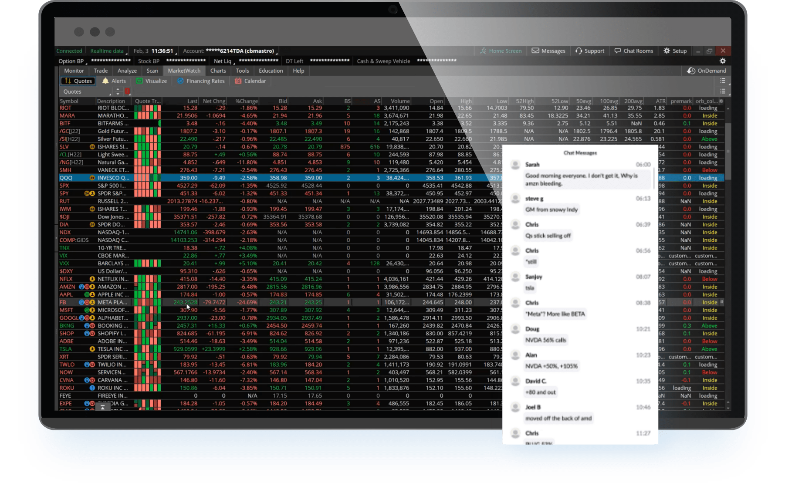Open the red symbol link color selector
Viewport: 785px width, 500px height.
[x=127, y=91]
